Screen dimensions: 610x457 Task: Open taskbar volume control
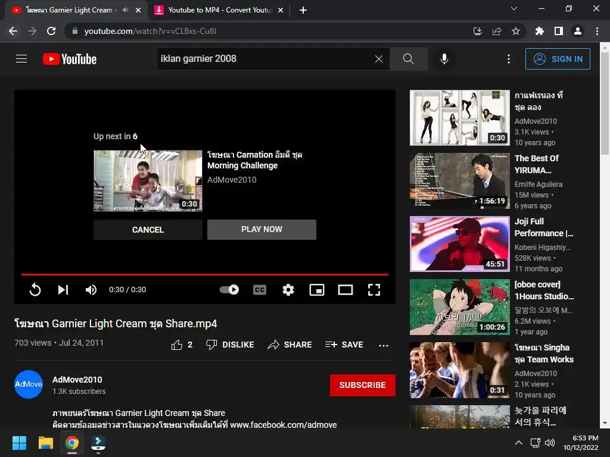pyautogui.click(x=550, y=443)
